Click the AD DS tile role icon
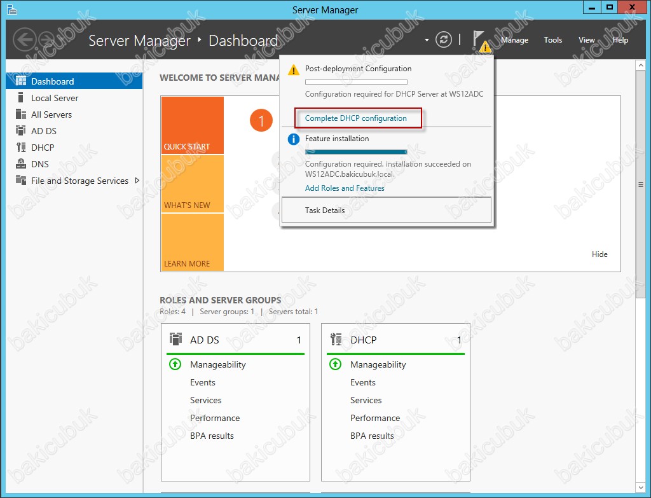This screenshot has width=651, height=498. 175,339
